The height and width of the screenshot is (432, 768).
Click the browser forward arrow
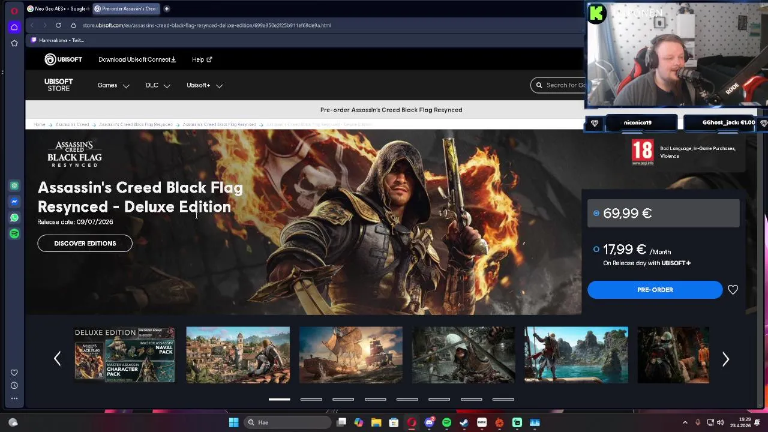click(x=44, y=25)
